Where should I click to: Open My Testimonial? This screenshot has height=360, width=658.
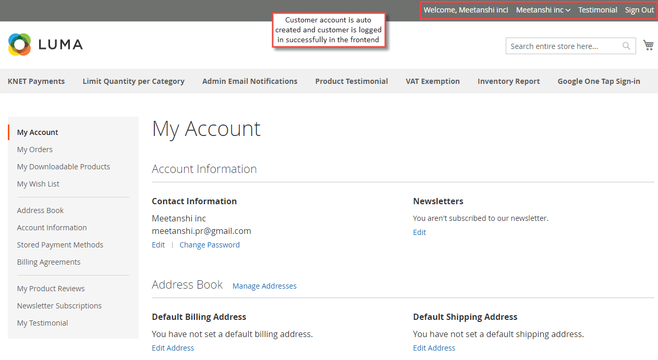[42, 323]
